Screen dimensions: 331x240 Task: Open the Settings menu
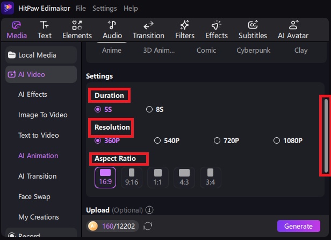(x=104, y=9)
